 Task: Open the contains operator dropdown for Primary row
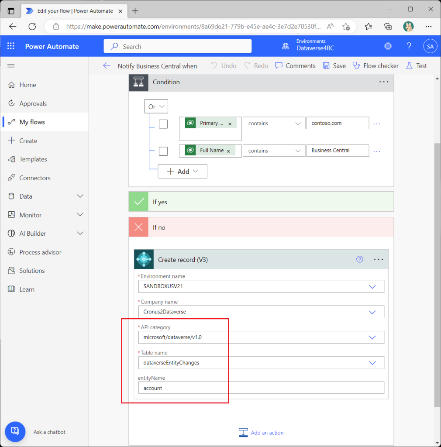[274, 123]
